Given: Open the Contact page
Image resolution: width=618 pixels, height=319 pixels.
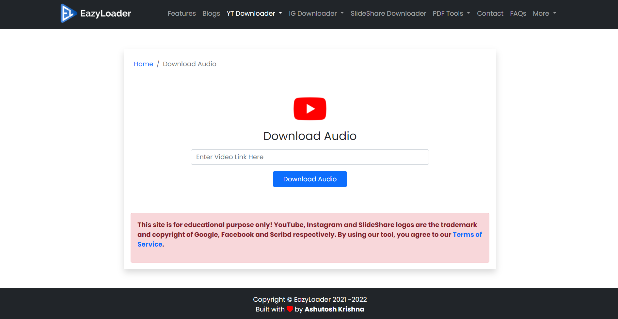Looking at the screenshot, I should click(490, 13).
